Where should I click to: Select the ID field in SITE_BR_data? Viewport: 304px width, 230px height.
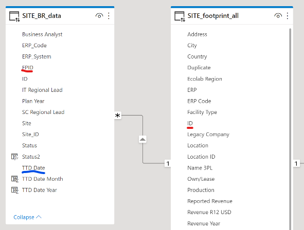[25, 79]
